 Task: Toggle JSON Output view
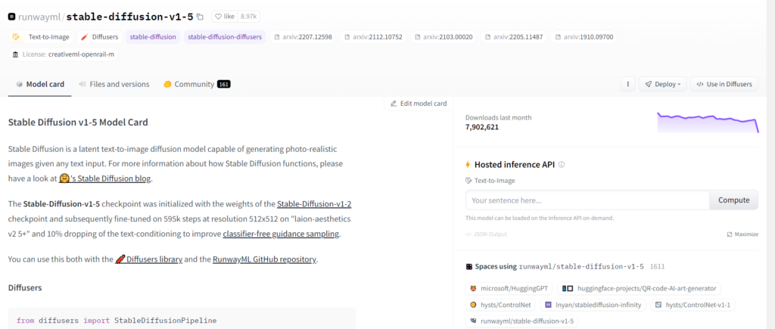tap(486, 234)
